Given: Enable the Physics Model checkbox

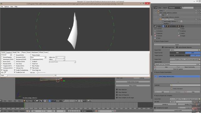Looking at the screenshot, I should (31, 55).
